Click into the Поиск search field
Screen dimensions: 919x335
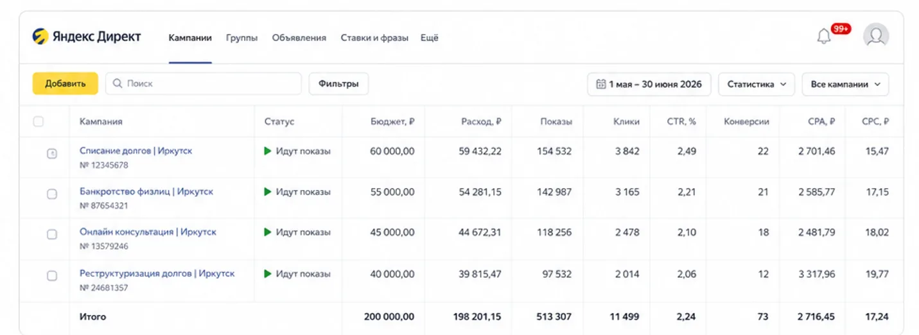(x=204, y=83)
